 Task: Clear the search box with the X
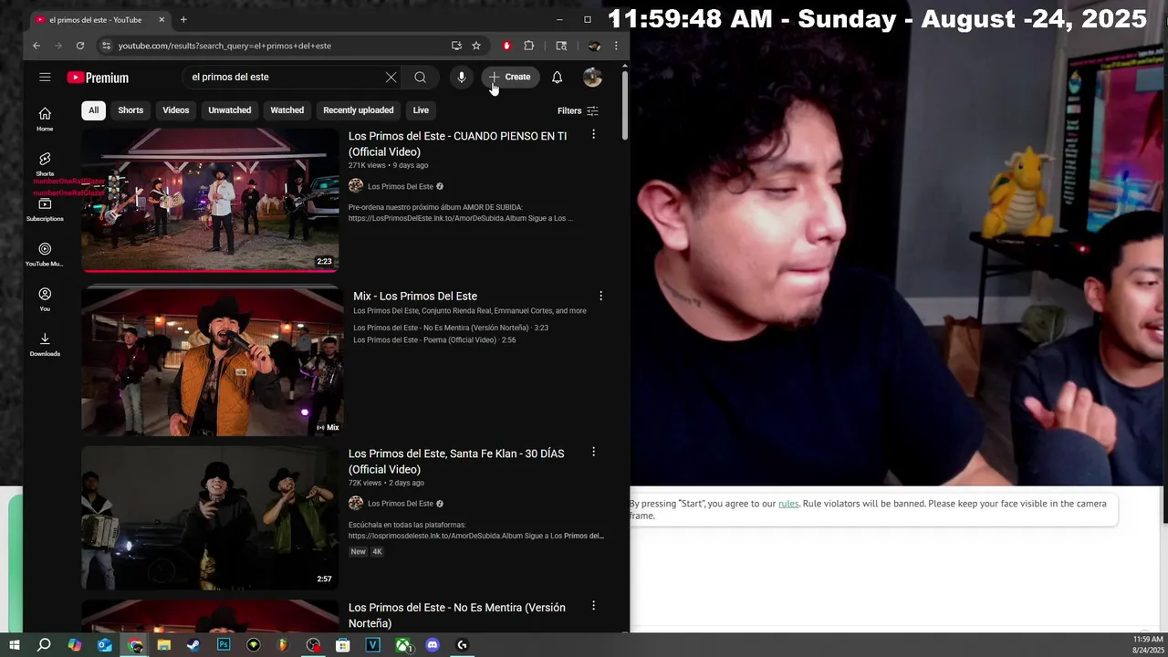pyautogui.click(x=391, y=78)
